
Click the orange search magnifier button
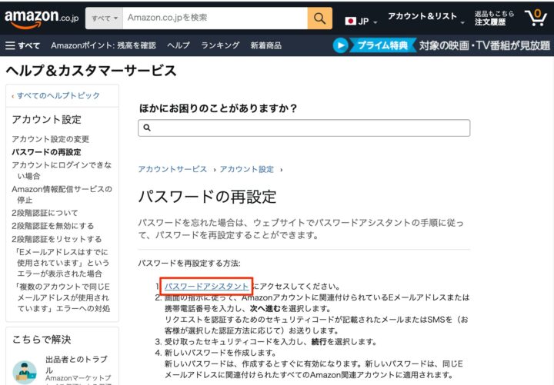(320, 18)
